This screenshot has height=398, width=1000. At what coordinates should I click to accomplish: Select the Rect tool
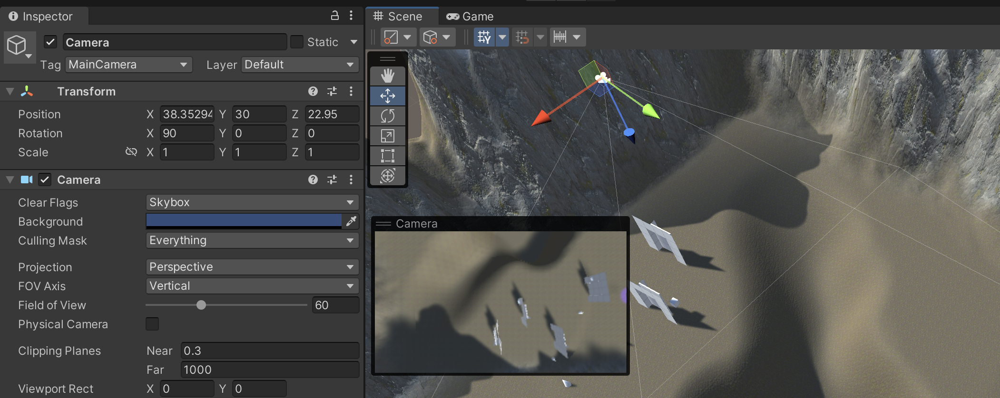tap(388, 156)
